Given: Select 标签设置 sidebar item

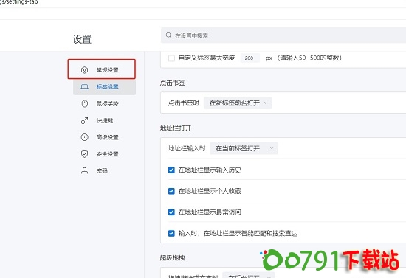Looking at the screenshot, I should coord(104,86).
